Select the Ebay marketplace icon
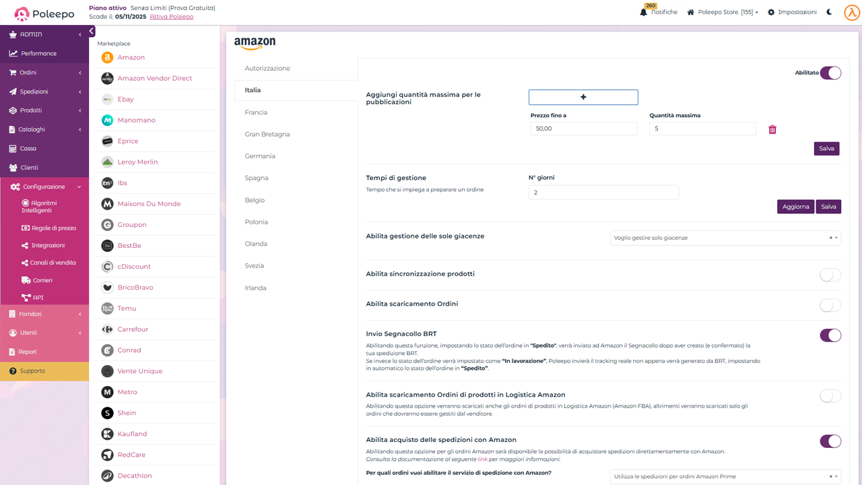Screen dimensions: 862x485 107,99
